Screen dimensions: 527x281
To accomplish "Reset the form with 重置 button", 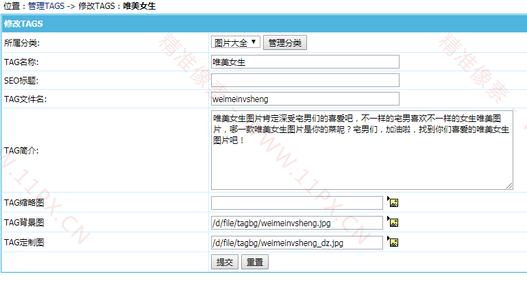I will [255, 262].
